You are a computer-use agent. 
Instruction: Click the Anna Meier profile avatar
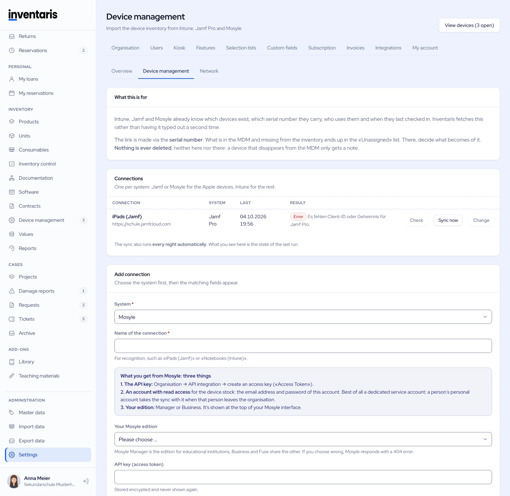tap(14, 481)
